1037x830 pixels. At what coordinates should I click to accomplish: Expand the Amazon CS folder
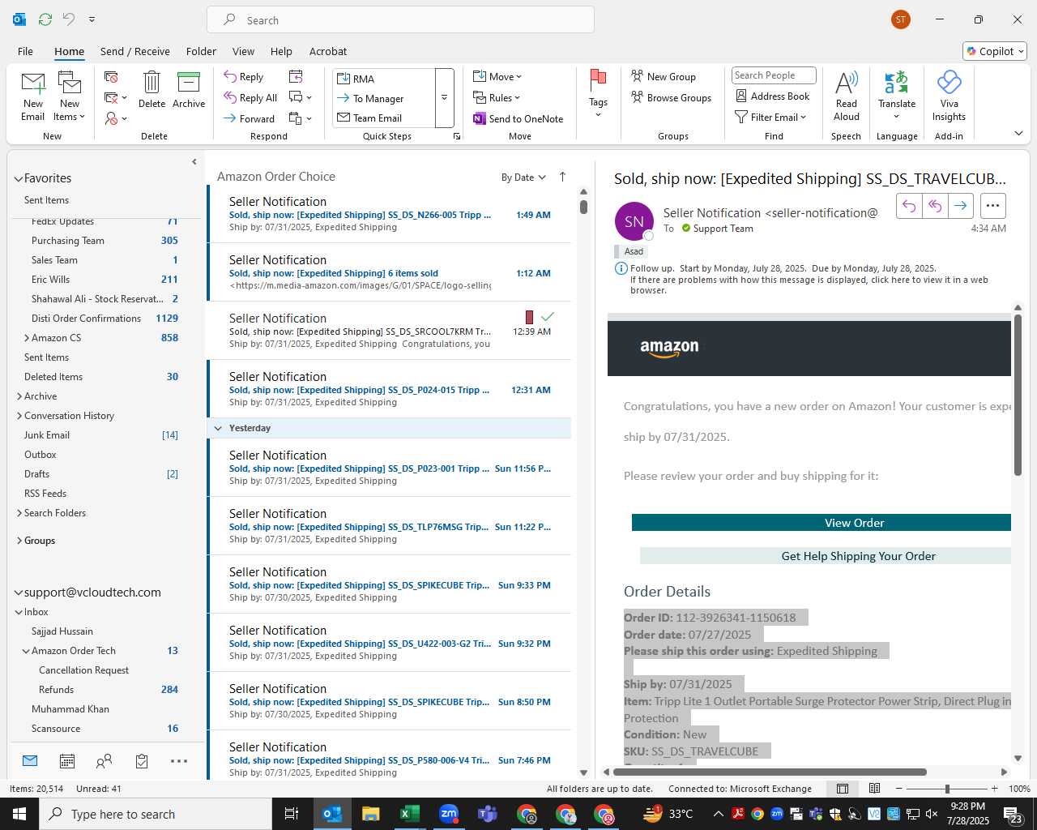coord(27,338)
